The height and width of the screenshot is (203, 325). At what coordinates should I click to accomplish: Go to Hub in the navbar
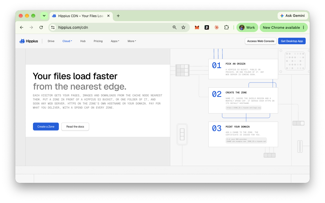83,41
